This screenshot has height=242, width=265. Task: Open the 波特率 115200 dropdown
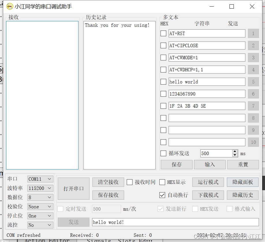point(40,188)
